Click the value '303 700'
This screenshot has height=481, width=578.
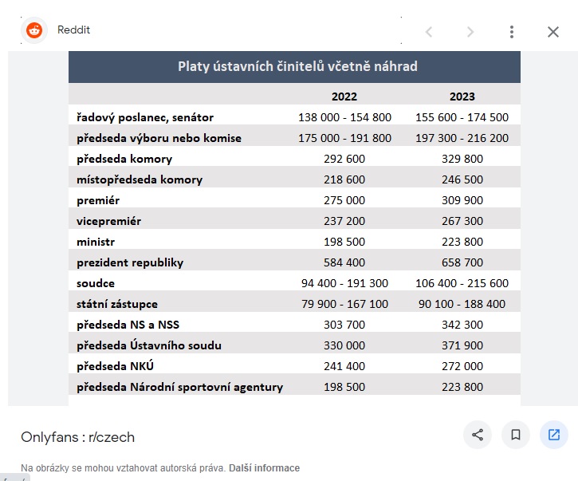[344, 324]
